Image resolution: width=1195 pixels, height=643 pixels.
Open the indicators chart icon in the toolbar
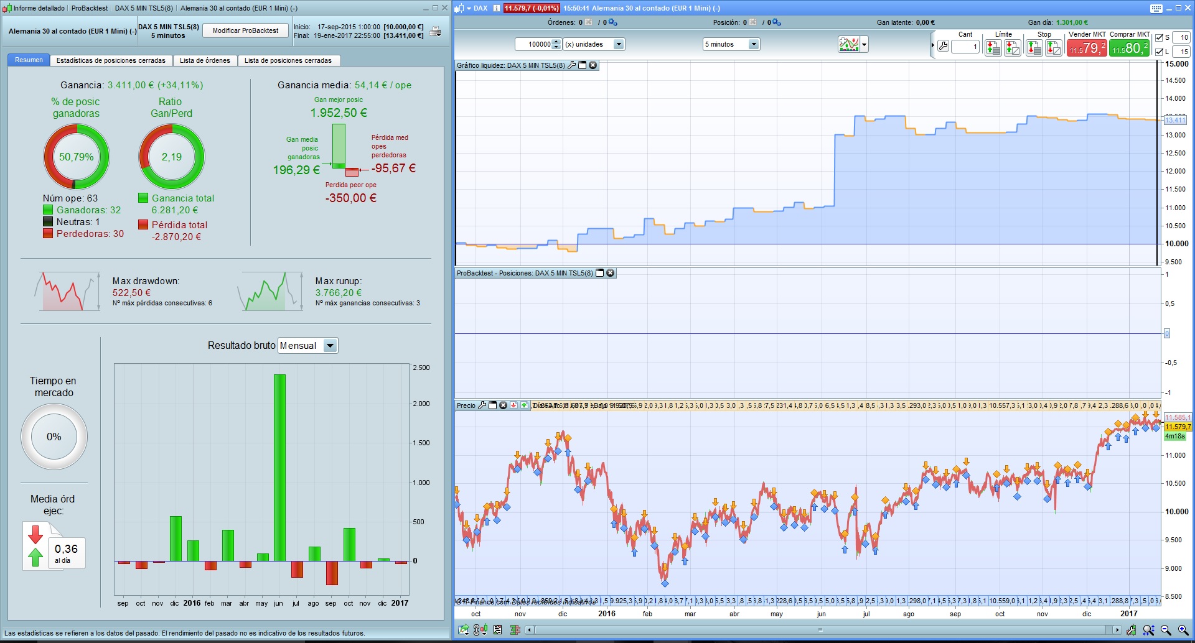pyautogui.click(x=849, y=44)
